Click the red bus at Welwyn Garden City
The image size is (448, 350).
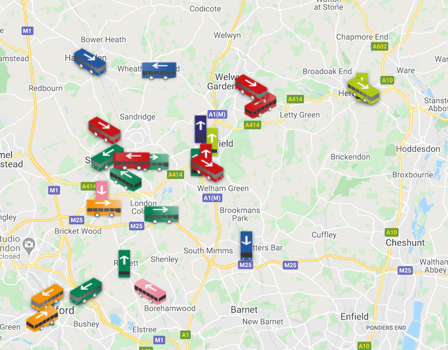pyautogui.click(x=251, y=87)
